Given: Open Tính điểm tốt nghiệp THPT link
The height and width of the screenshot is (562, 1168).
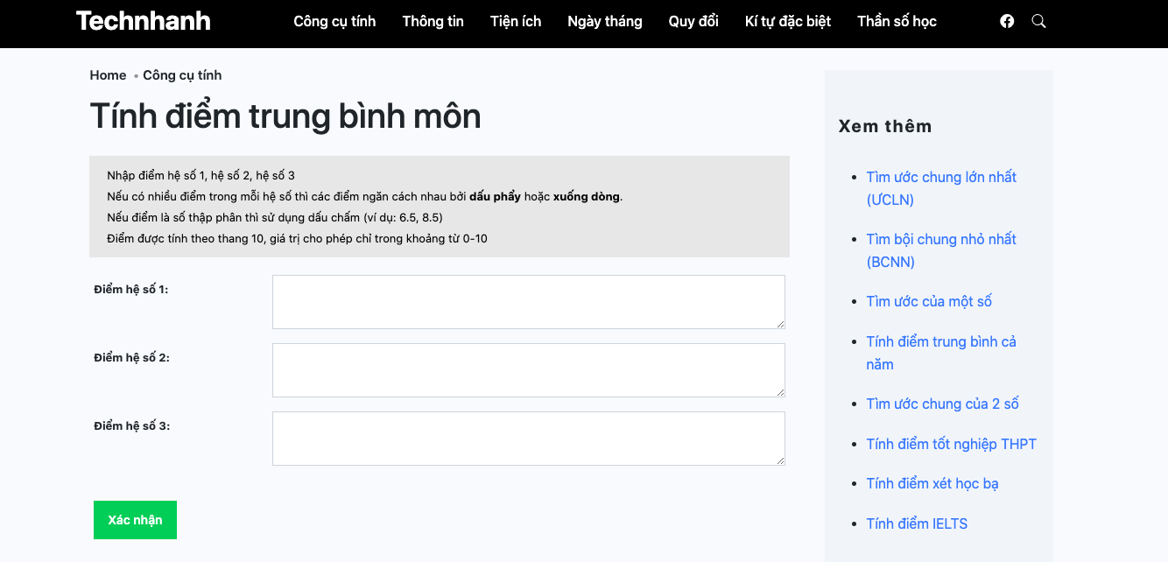Looking at the screenshot, I should tap(951, 444).
